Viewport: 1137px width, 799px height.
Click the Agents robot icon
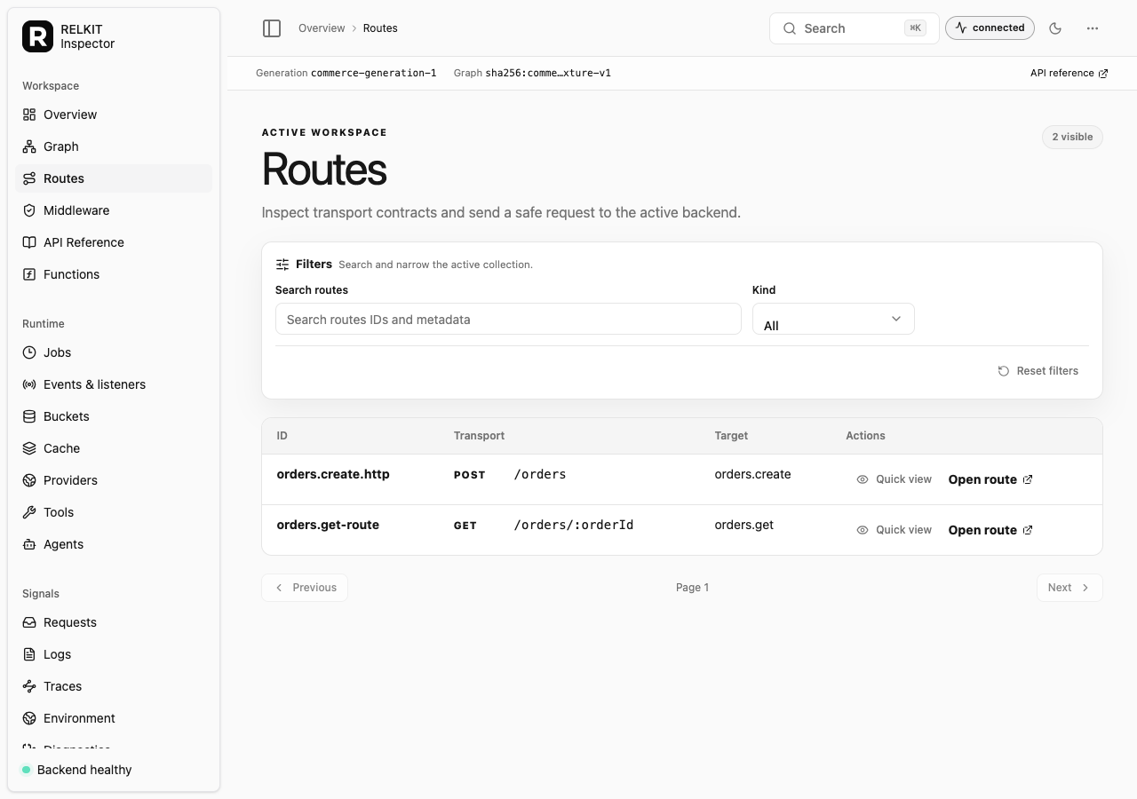(29, 544)
